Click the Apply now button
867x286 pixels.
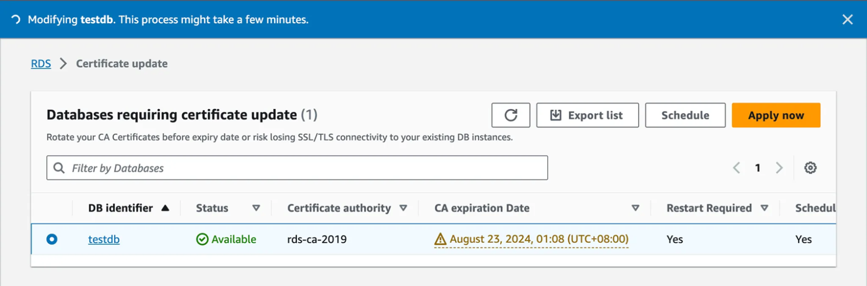click(775, 115)
